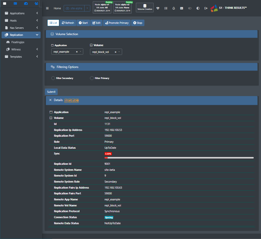Open the terminal console icon

click(x=182, y=8)
